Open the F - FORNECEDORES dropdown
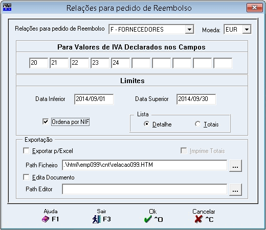266x230 pixels. pyautogui.click(x=189, y=30)
